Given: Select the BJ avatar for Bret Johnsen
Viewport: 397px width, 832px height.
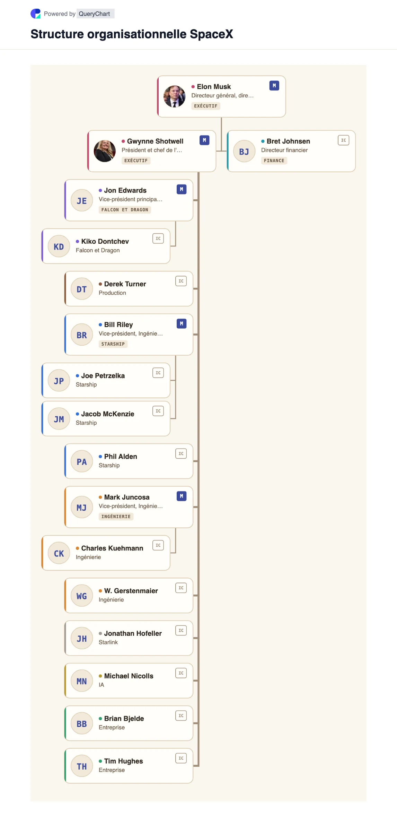Looking at the screenshot, I should click(244, 151).
